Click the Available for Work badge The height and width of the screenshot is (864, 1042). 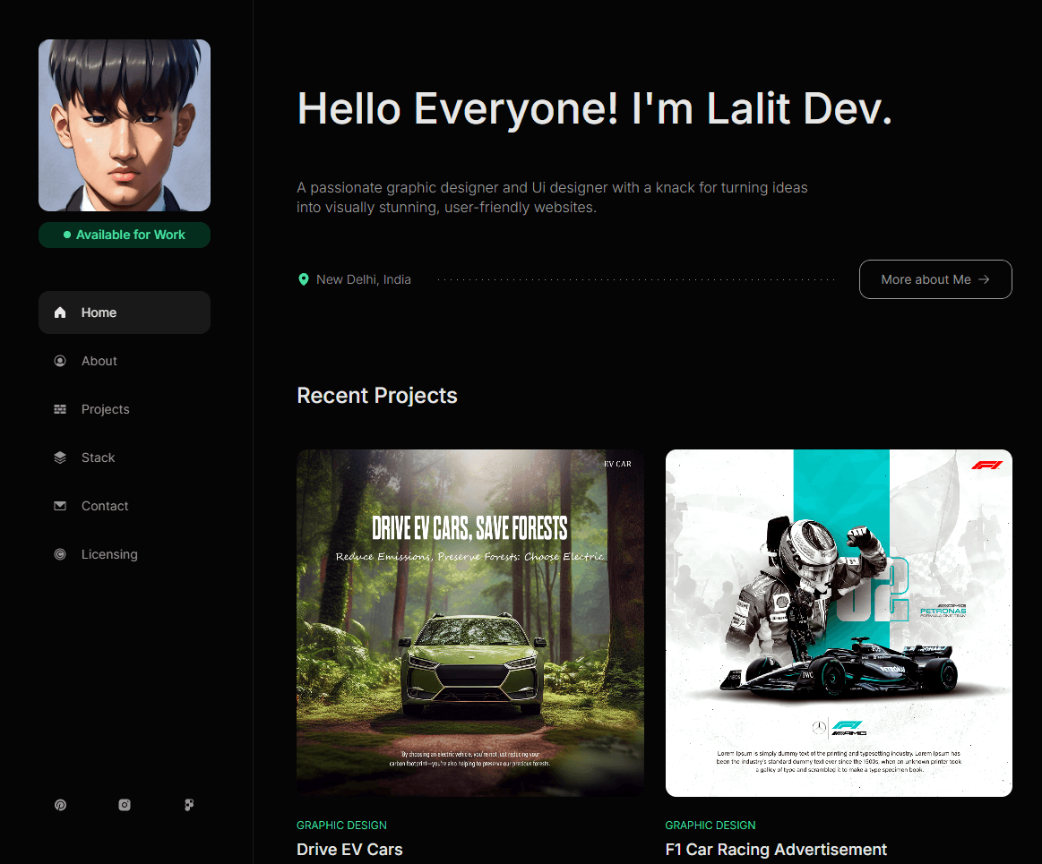click(x=125, y=235)
